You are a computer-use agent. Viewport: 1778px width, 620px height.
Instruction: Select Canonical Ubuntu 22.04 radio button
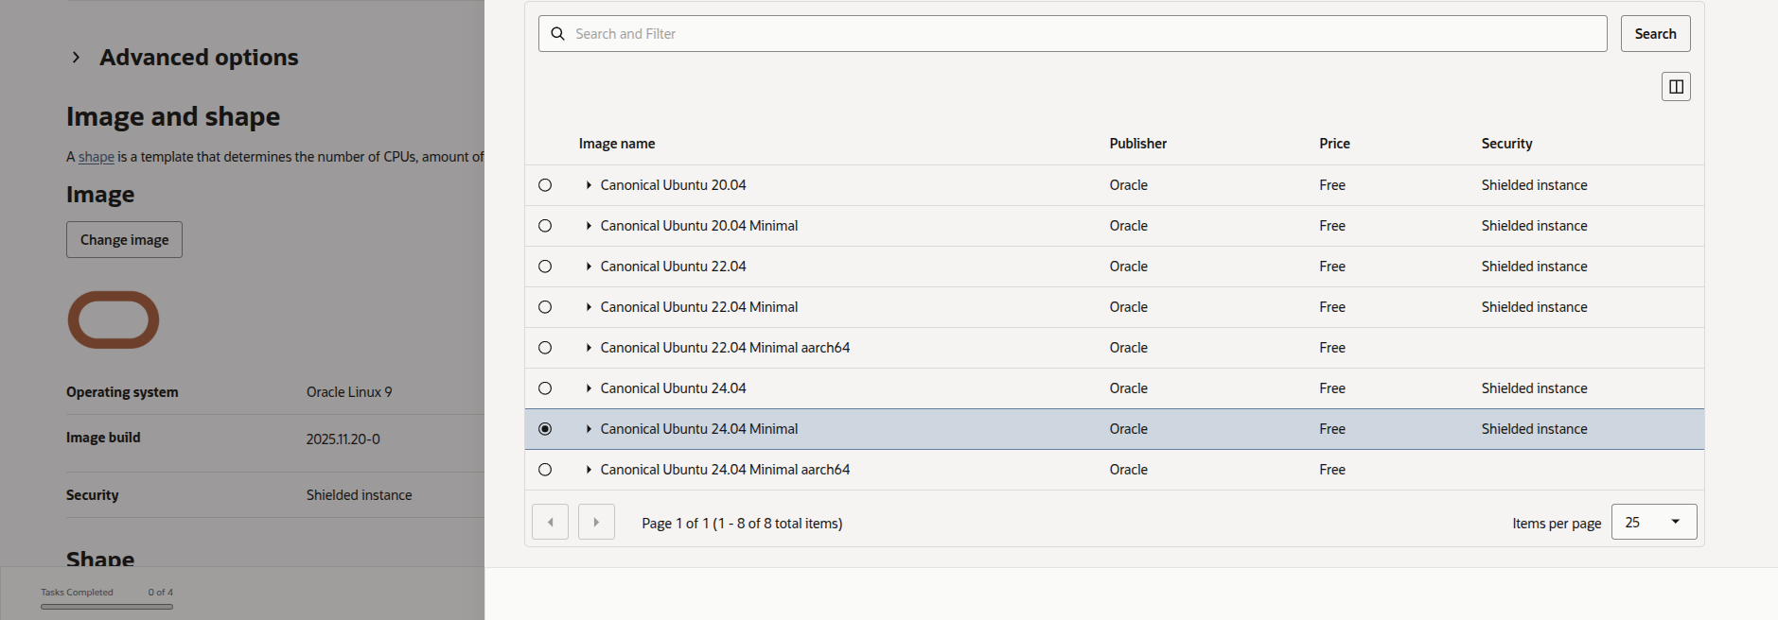click(x=545, y=267)
